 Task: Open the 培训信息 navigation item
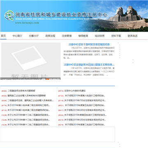click(99, 36)
